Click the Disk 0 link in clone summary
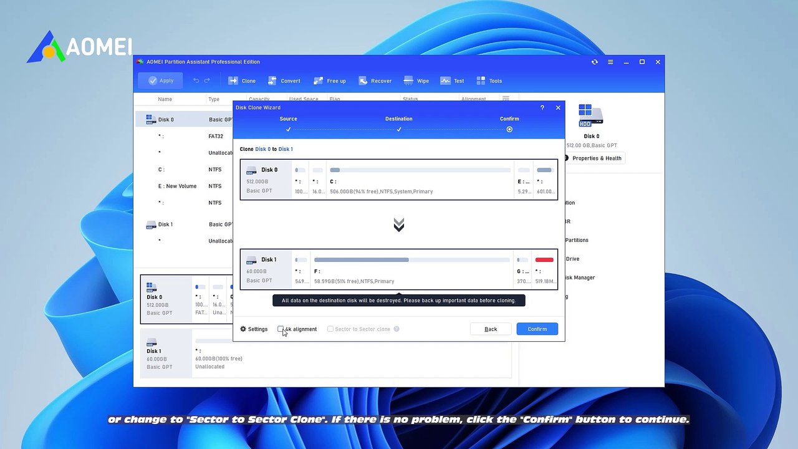The width and height of the screenshot is (798, 449). (x=262, y=149)
